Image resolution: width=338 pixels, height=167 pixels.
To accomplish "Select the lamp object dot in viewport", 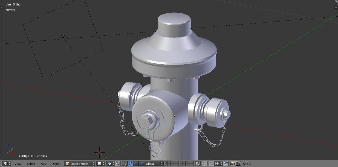I will (63, 37).
